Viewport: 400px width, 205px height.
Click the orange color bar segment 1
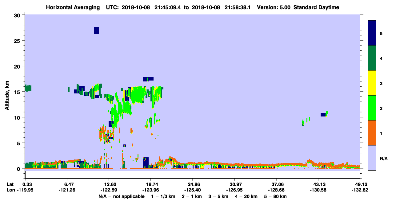tap(372, 133)
